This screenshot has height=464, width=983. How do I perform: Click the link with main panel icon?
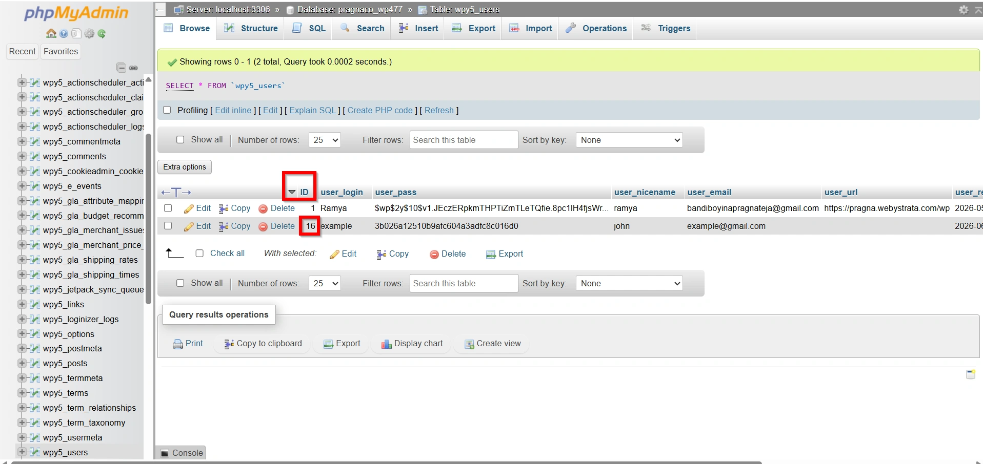point(133,68)
